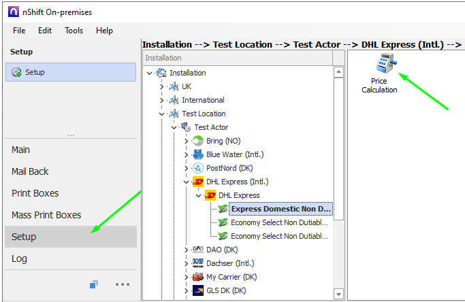The width and height of the screenshot is (465, 302).
Task: Expand the International tree node
Action: pos(162,100)
